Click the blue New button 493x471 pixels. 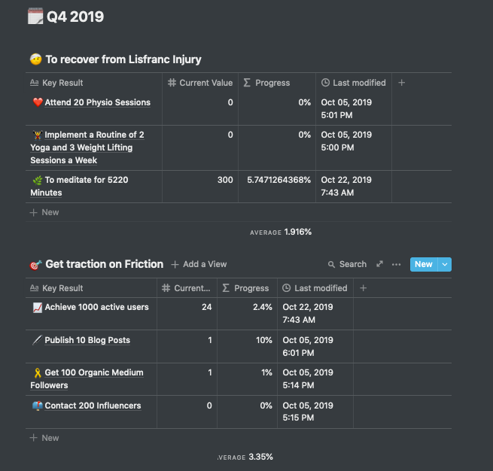click(423, 264)
